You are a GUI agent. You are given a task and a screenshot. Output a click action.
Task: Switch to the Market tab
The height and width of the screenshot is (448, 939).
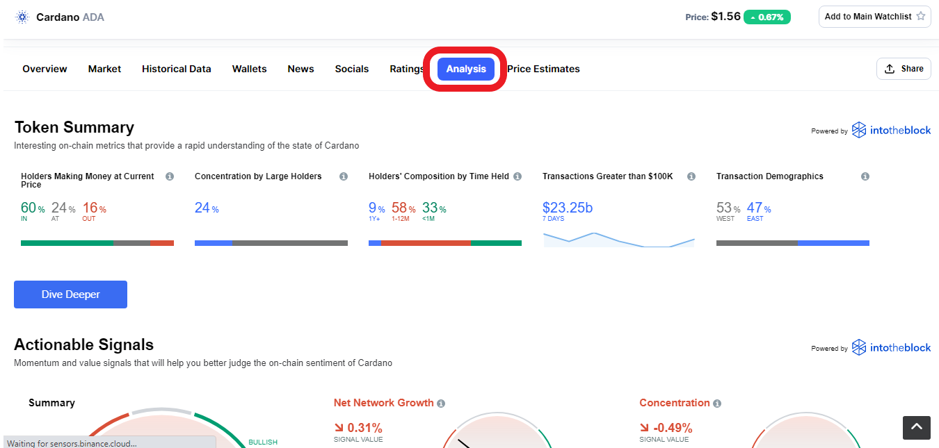coord(104,69)
